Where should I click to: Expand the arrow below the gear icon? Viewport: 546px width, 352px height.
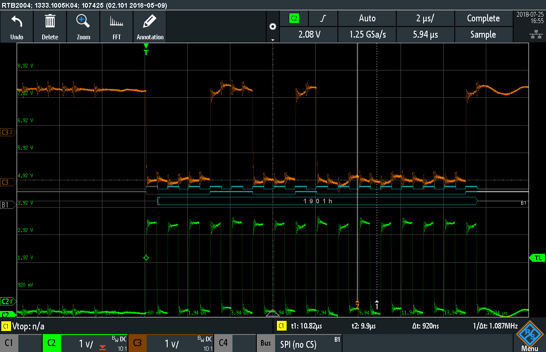pos(273,40)
